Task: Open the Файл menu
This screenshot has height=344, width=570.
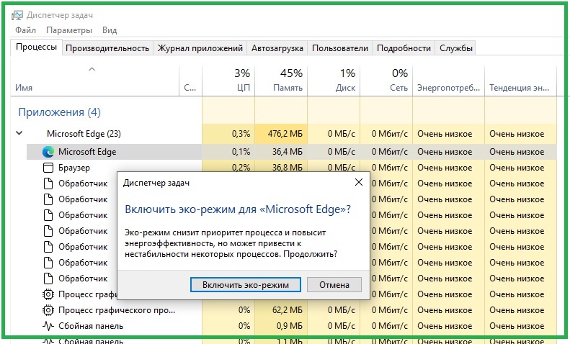Action: [25, 30]
